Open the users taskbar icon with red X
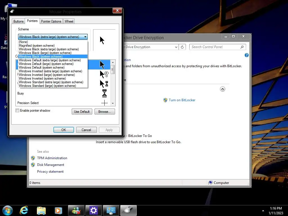Screen dimensions: 288x216 (76, 210)
